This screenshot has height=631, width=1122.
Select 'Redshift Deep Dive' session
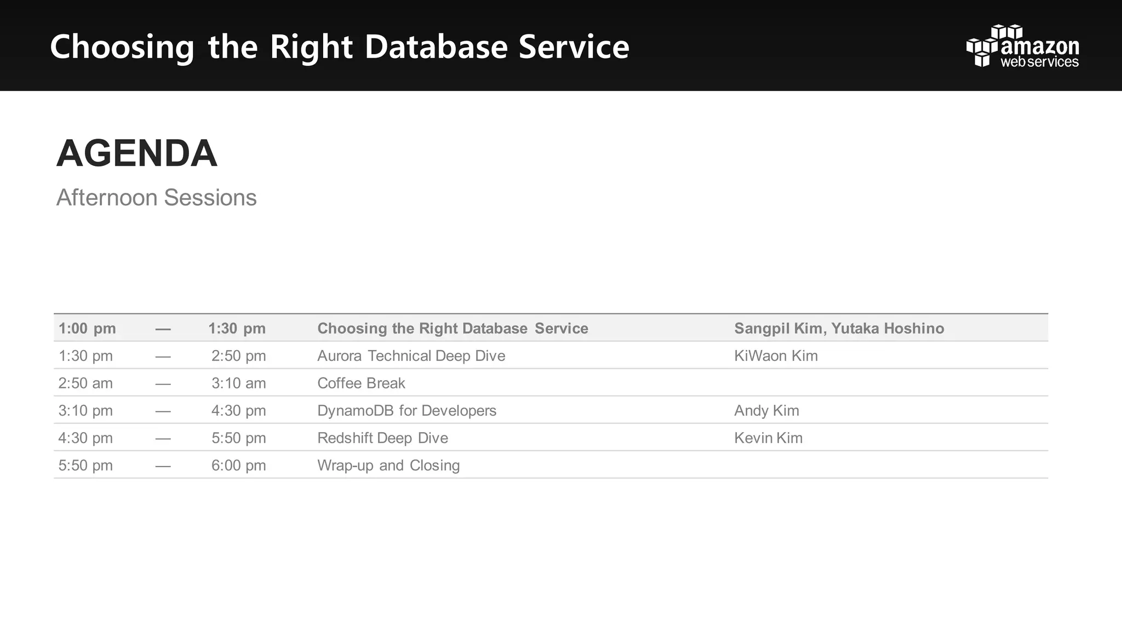point(382,438)
